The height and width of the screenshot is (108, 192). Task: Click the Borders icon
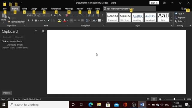(99, 20)
